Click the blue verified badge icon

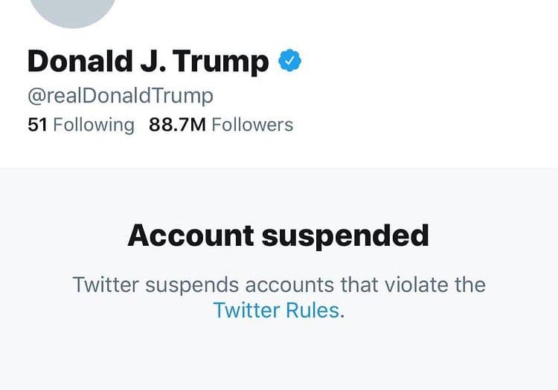(x=289, y=61)
